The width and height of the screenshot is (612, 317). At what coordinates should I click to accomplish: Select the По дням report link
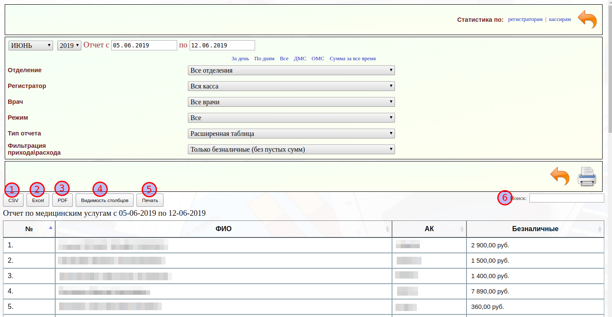[264, 59]
